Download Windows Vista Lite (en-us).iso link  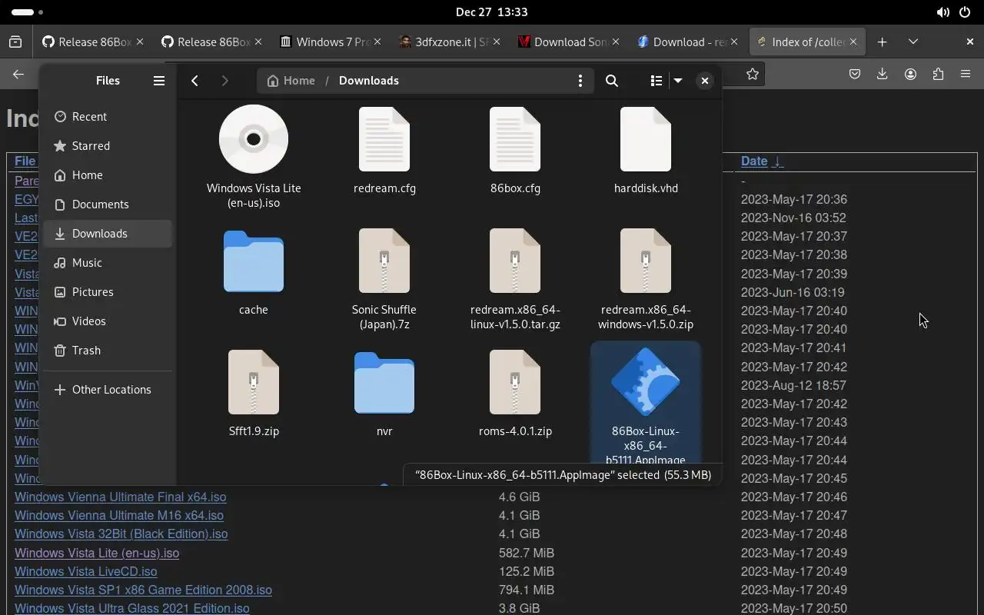97,553
